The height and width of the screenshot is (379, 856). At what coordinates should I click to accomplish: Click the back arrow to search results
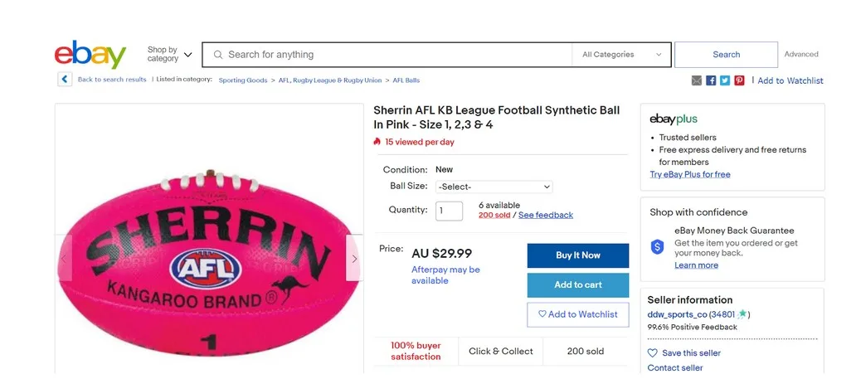[x=65, y=80]
